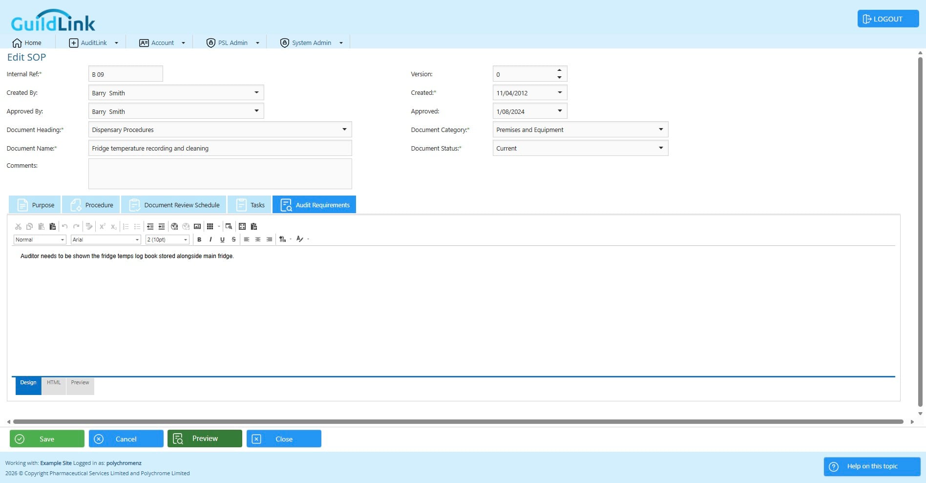The width and height of the screenshot is (926, 483).
Task: Open the AuditLink menu
Action: click(x=94, y=43)
